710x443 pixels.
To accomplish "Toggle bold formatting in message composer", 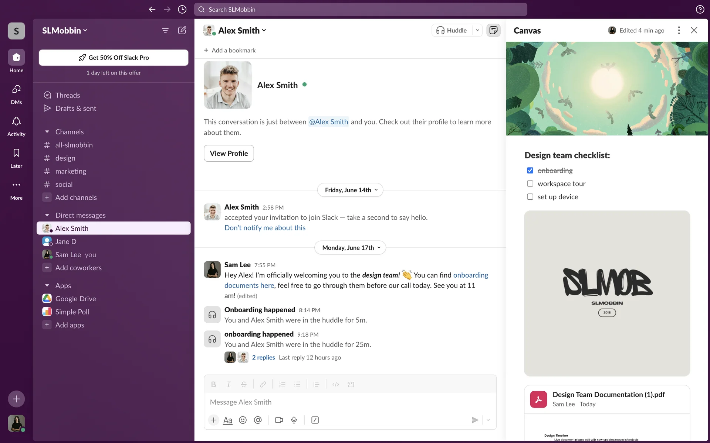I will click(x=213, y=384).
